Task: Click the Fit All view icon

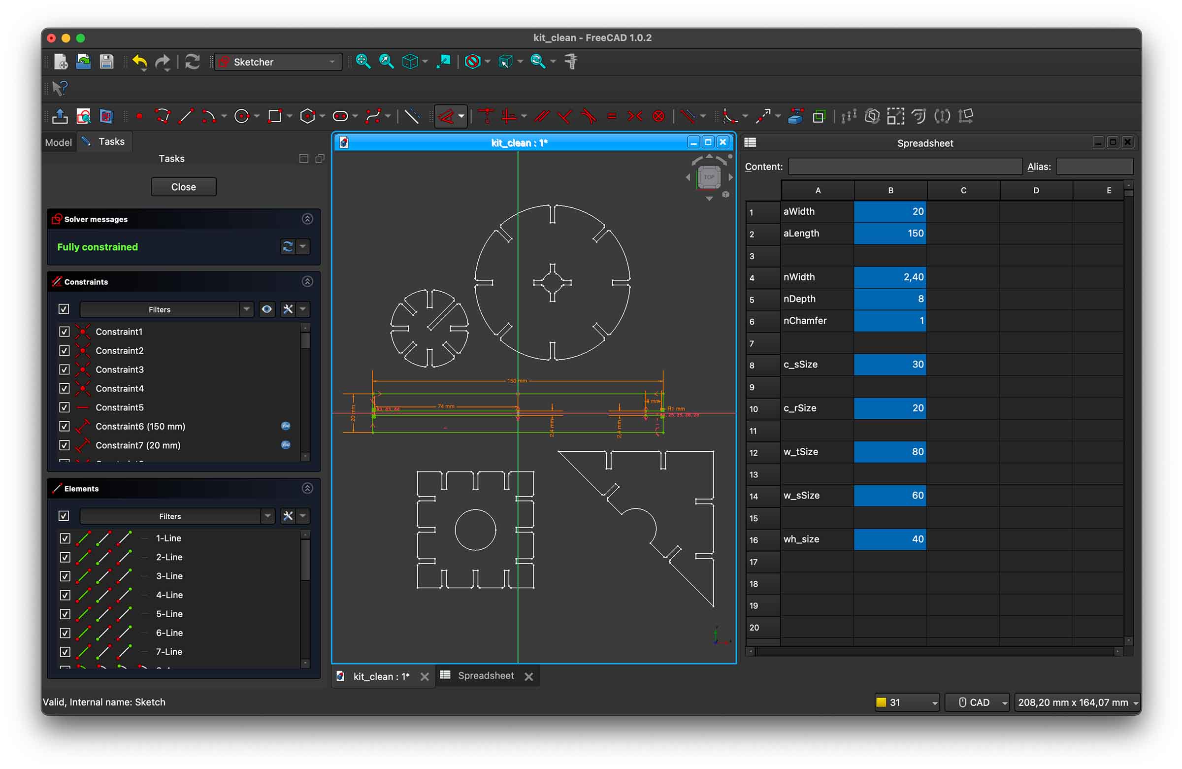Action: pyautogui.click(x=363, y=62)
